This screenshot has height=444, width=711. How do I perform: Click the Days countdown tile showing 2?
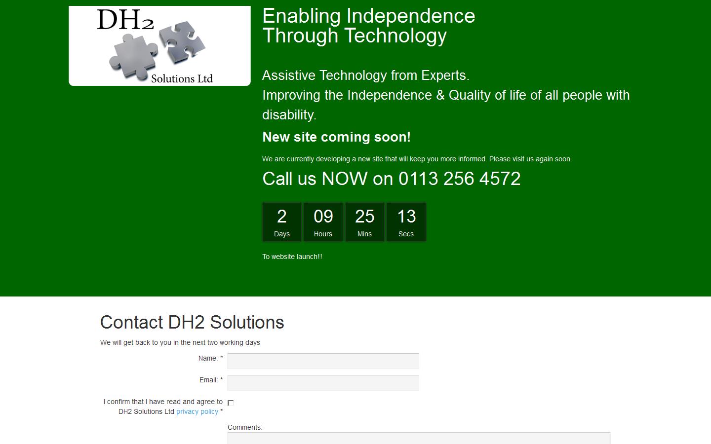tap(281, 221)
